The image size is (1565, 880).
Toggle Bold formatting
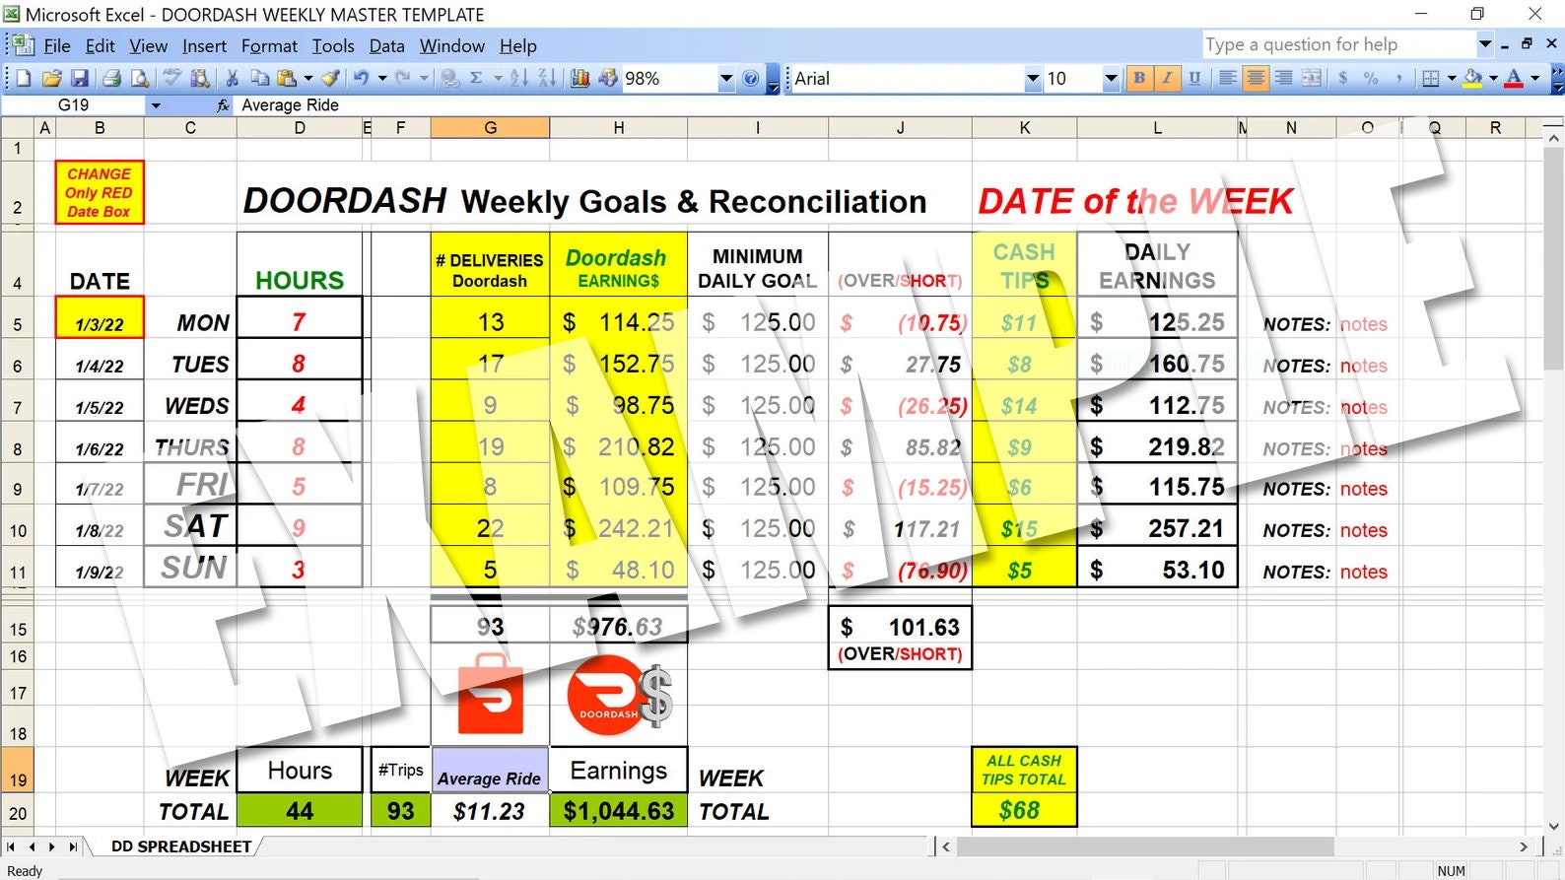click(1139, 78)
